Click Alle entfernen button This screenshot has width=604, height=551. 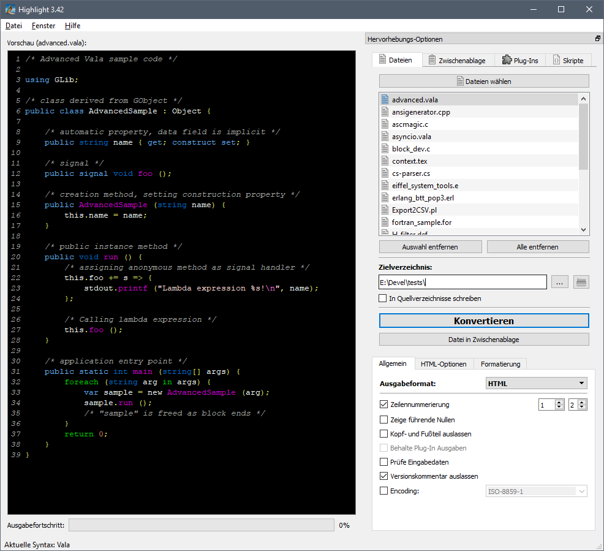click(538, 247)
